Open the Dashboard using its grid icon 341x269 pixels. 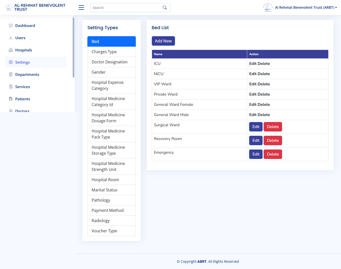coord(10,25)
